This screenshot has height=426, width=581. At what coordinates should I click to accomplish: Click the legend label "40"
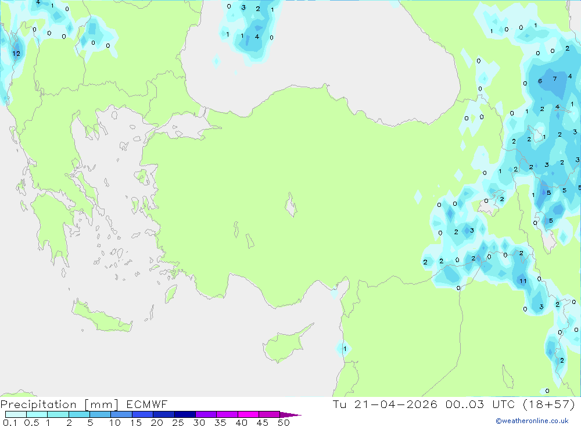pyautogui.click(x=241, y=423)
